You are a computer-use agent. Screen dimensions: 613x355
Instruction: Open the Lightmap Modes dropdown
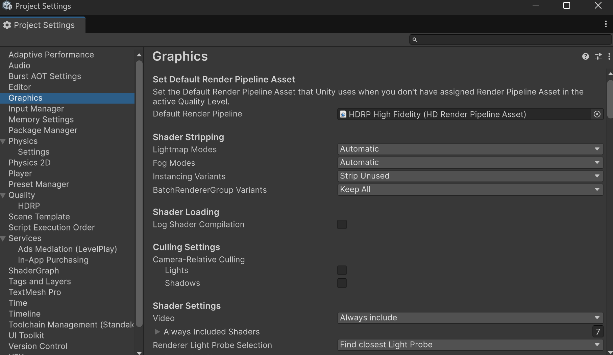[x=470, y=149]
